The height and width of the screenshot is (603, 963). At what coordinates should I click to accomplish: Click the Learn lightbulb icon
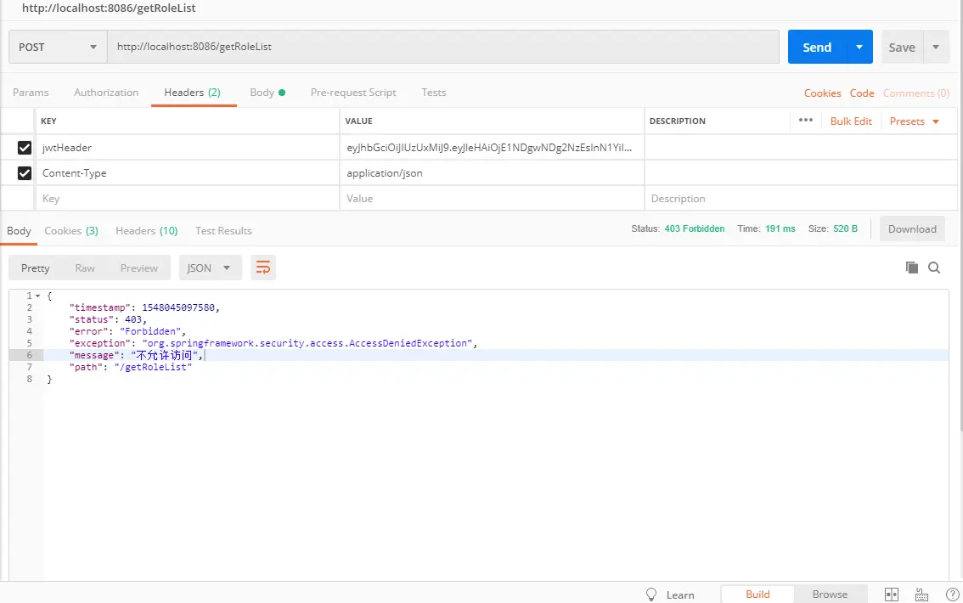coord(651,595)
